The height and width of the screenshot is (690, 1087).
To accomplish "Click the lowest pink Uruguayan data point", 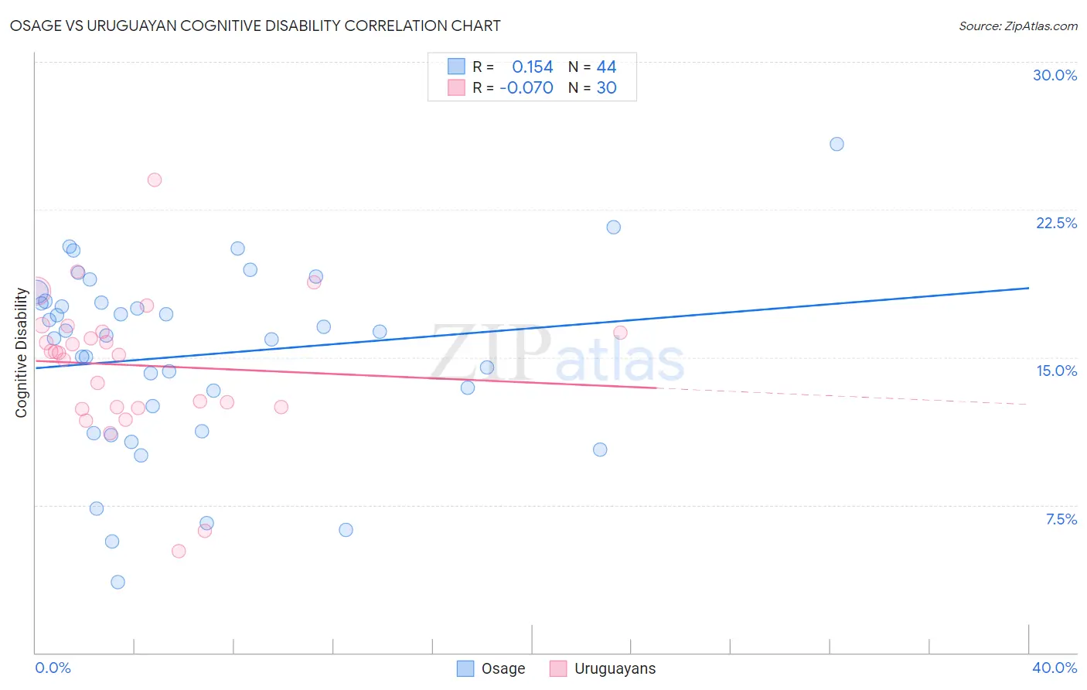I will 179,551.
